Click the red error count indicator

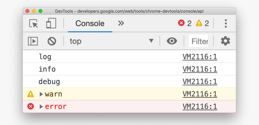click(x=185, y=23)
